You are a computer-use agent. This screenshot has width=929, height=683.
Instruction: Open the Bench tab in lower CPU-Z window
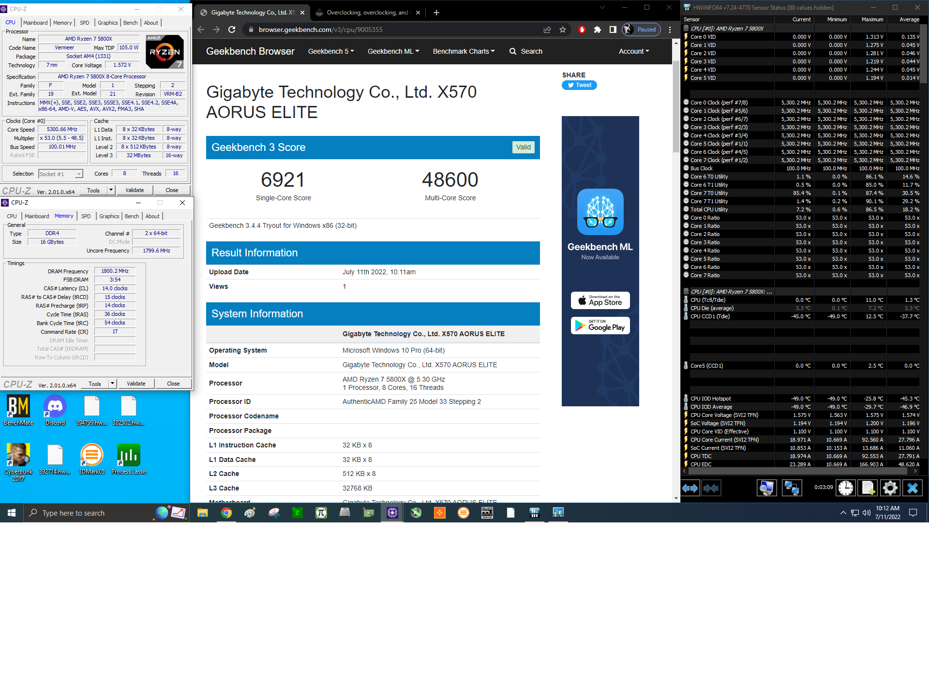pos(132,216)
